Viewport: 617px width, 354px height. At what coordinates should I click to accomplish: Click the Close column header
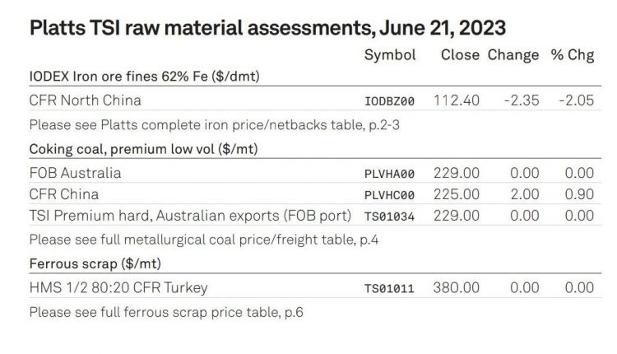(x=460, y=55)
